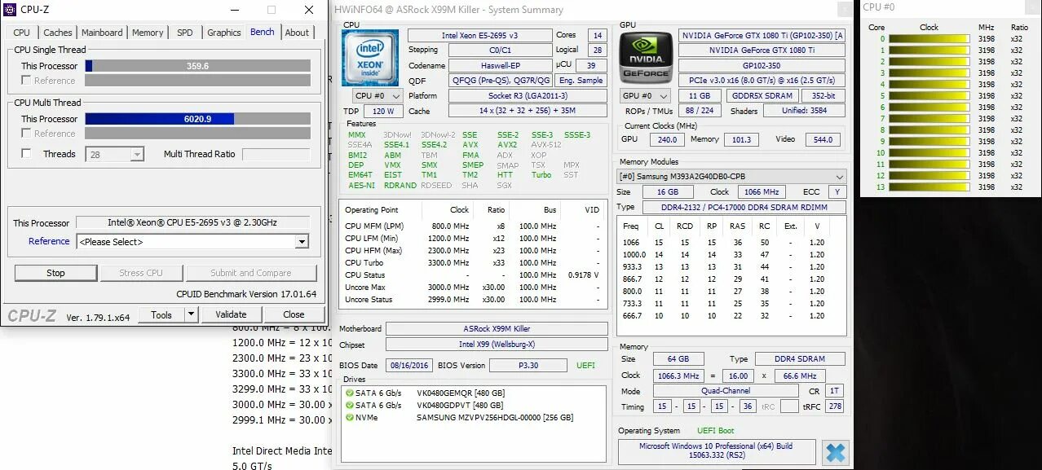Click the green status icon for drive VK0480GDPVT
1042x470 pixels.
coord(349,405)
